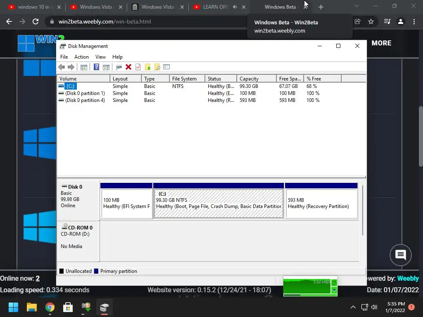Expand the speed widget dropdown arrow
The image size is (423, 317).
[x=334, y=290]
